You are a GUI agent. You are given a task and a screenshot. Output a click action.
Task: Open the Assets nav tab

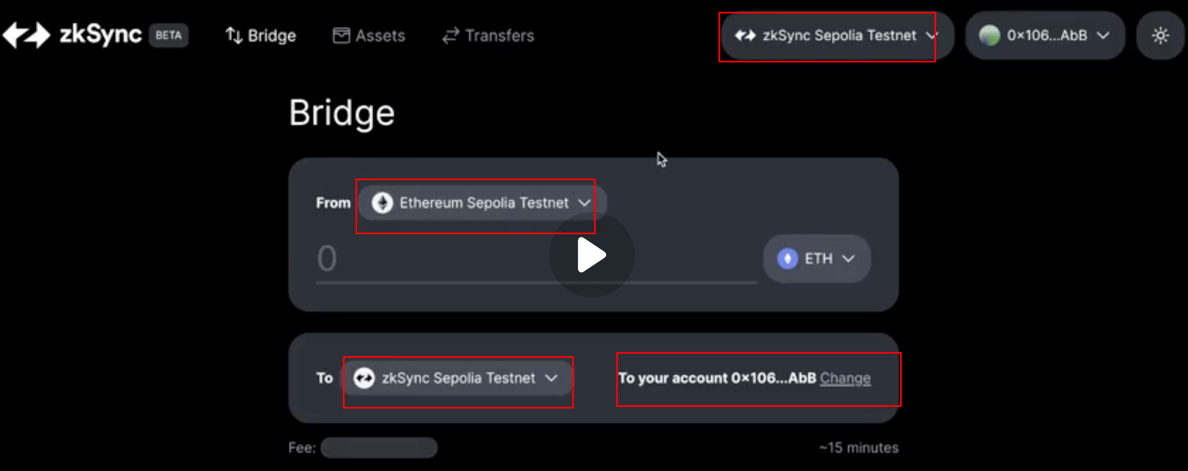pos(369,36)
